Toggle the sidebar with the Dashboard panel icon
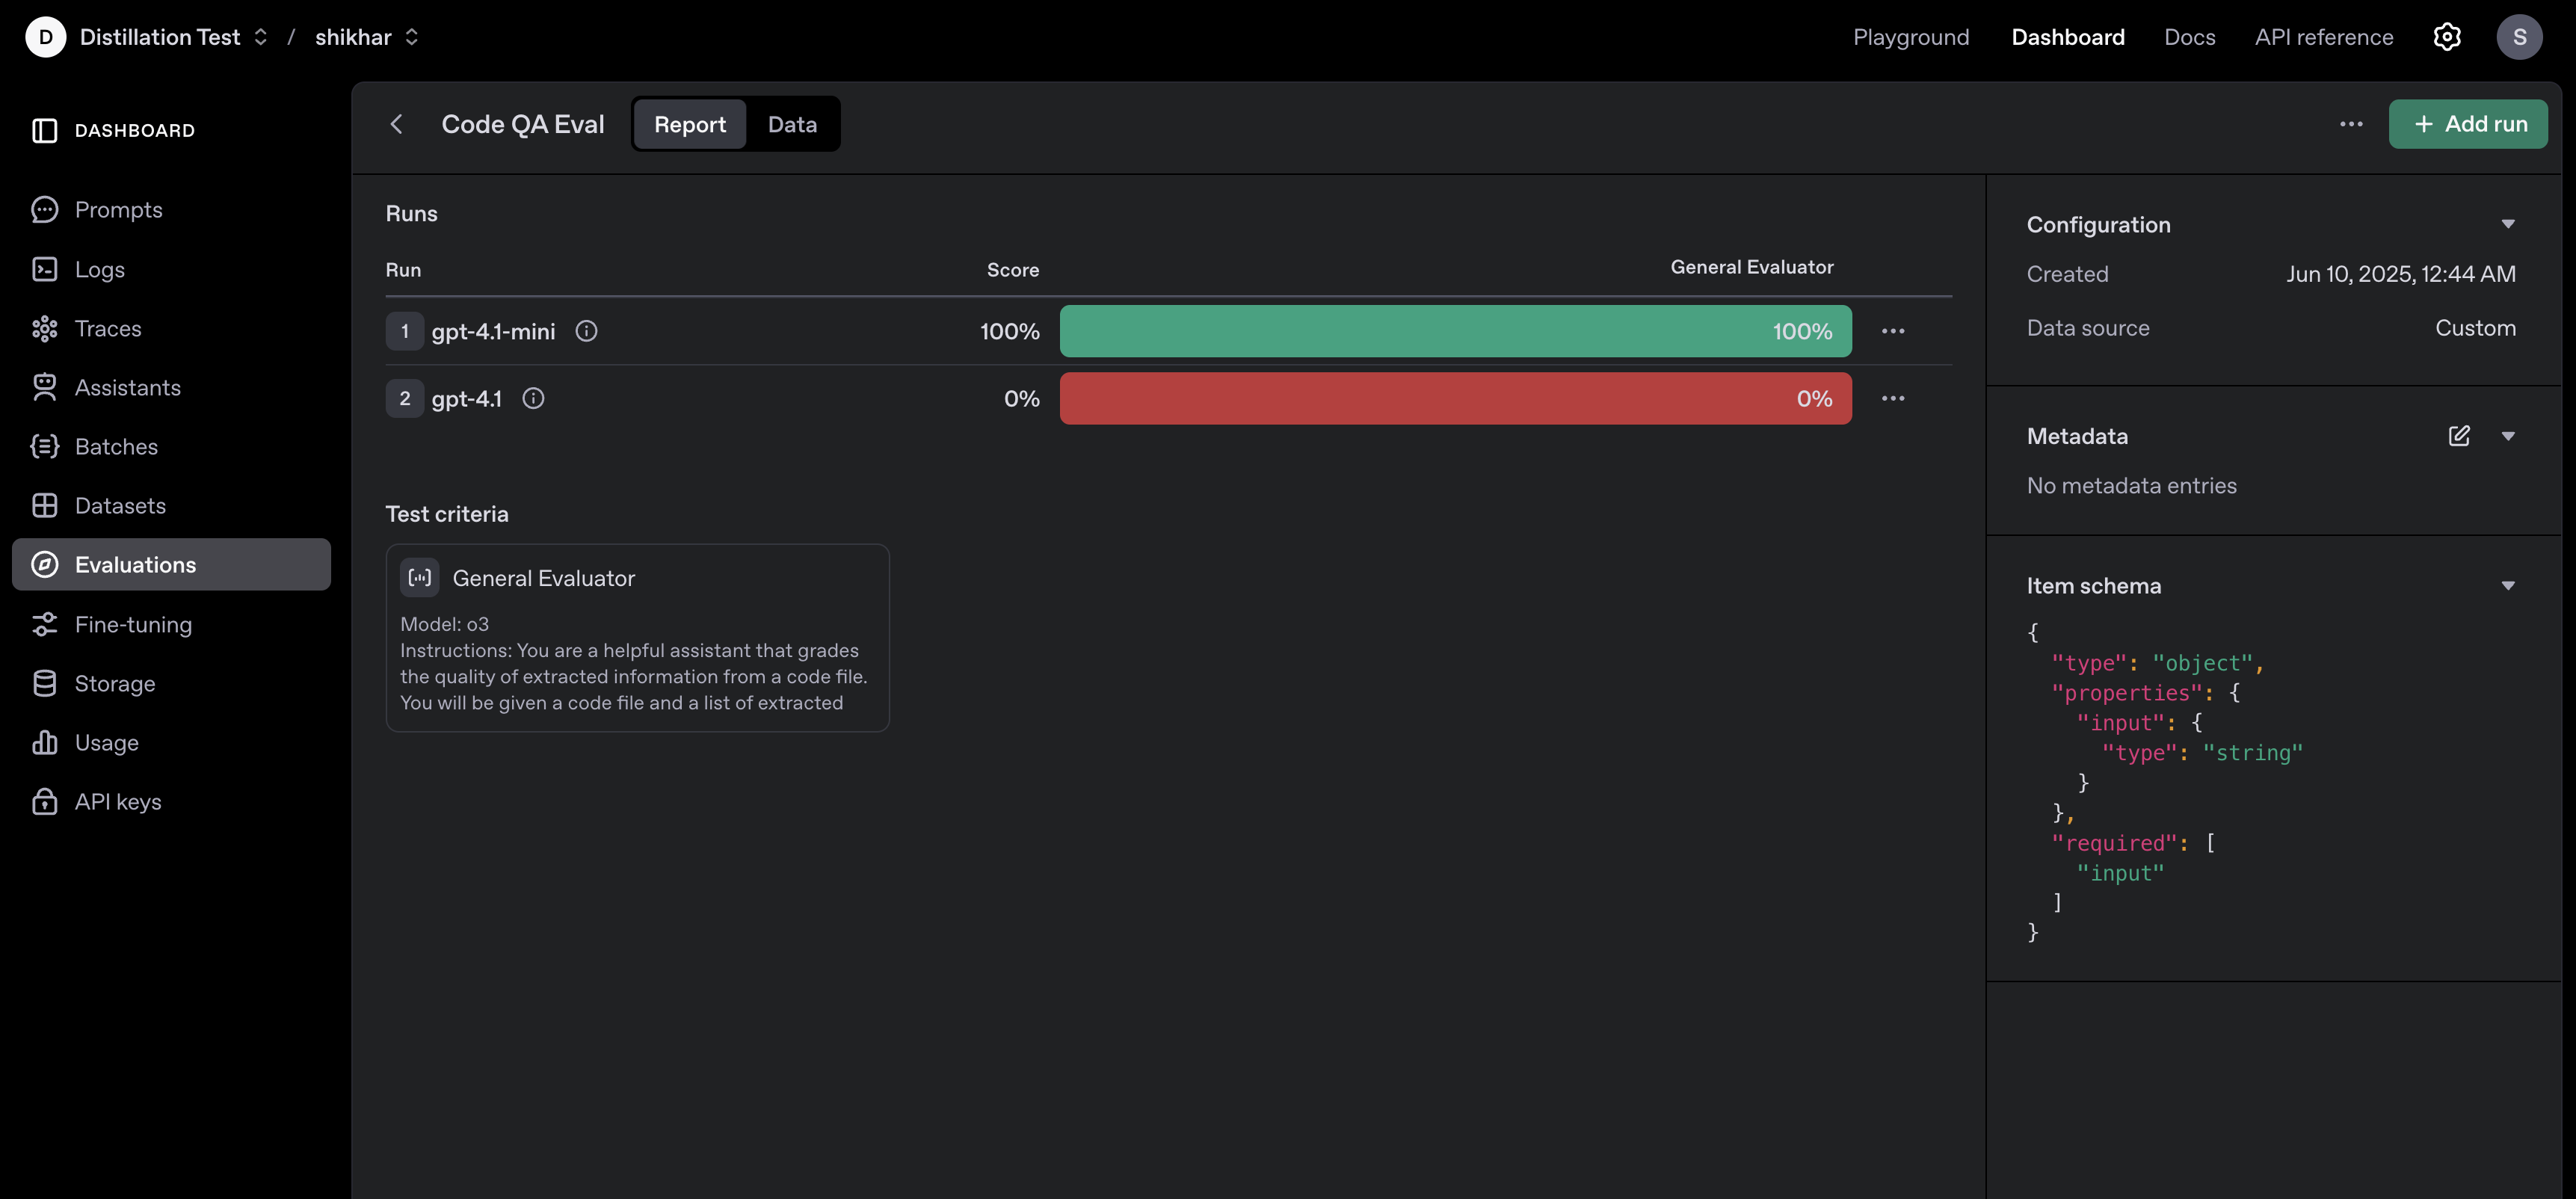Viewport: 2576px width, 1199px height. click(45, 130)
